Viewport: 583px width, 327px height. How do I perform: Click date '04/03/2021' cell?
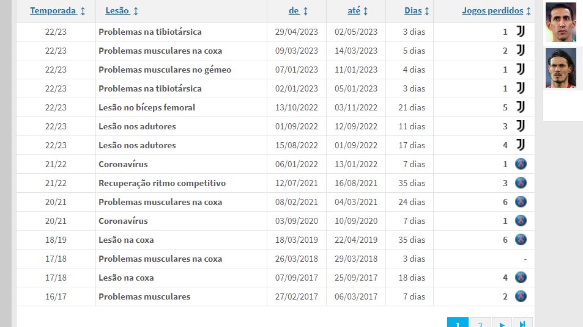[x=356, y=202]
